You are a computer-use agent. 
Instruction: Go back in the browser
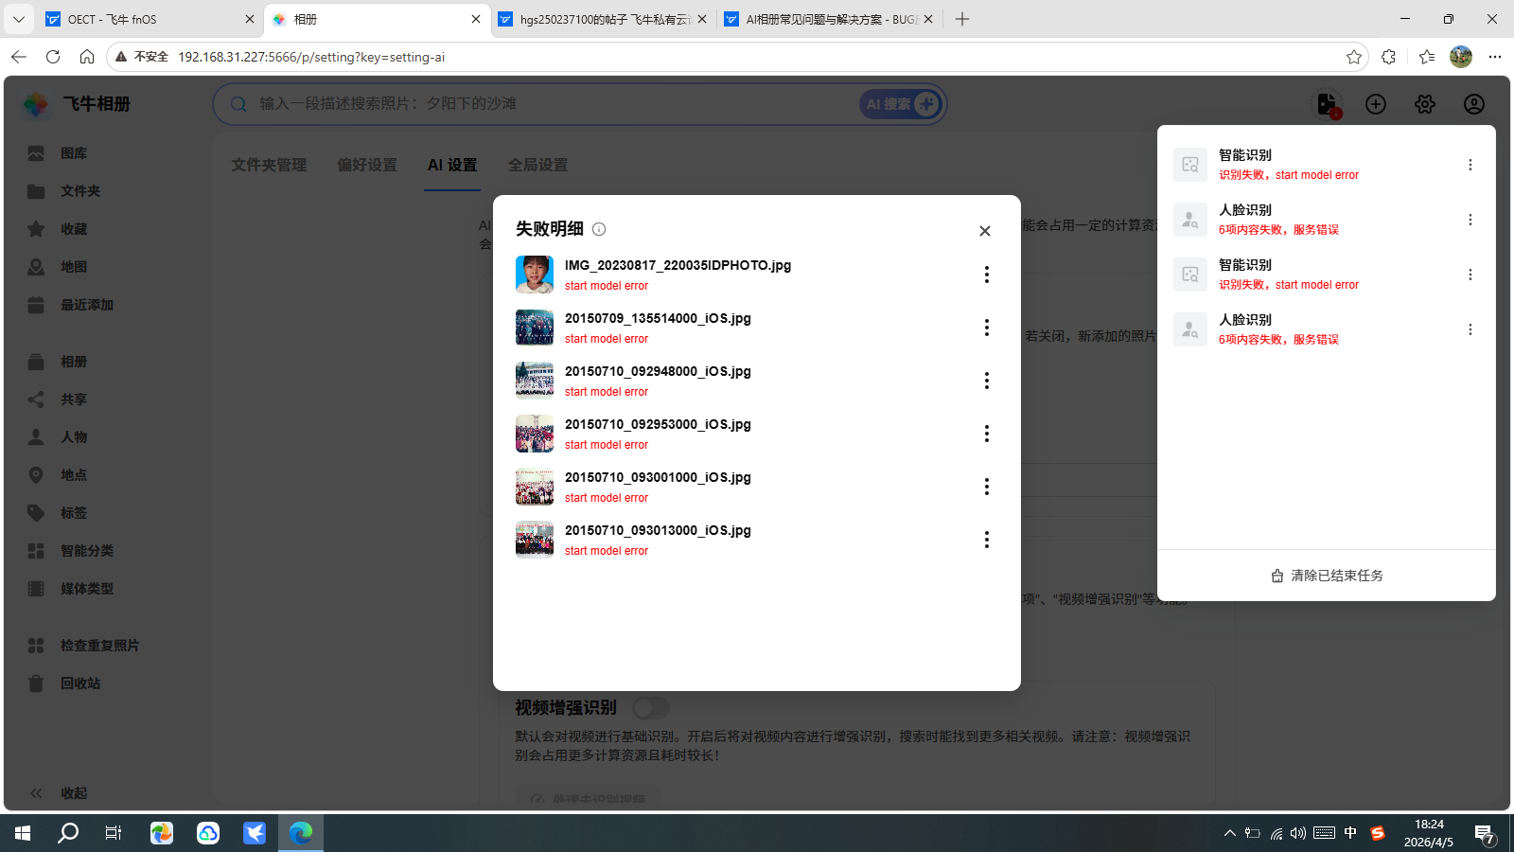[19, 57]
